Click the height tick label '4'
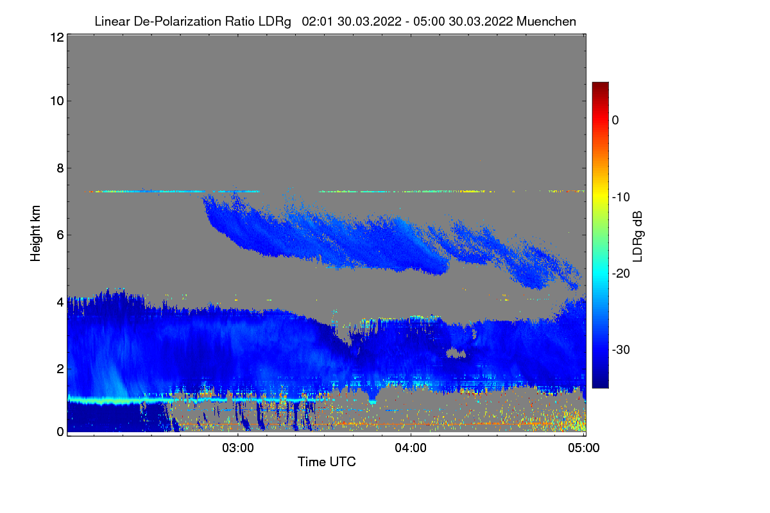Image resolution: width=770 pixels, height=513 pixels. [60, 301]
